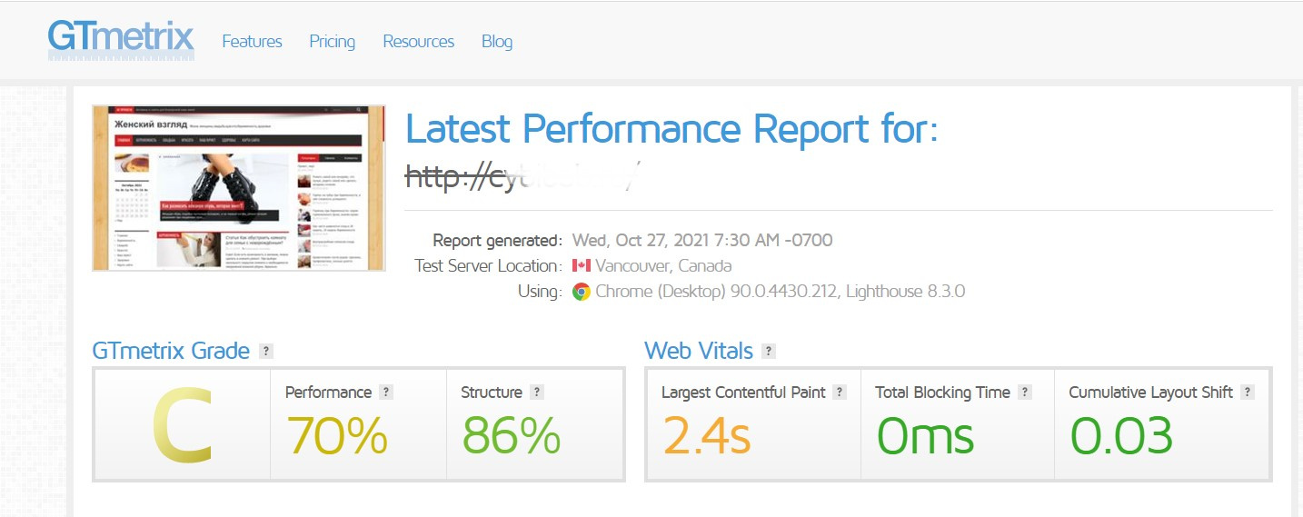
Task: Click help icon for Largest Contentful Paint
Action: [x=840, y=393]
